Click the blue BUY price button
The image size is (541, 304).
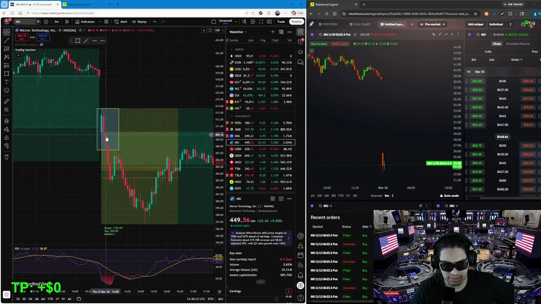pos(43,37)
